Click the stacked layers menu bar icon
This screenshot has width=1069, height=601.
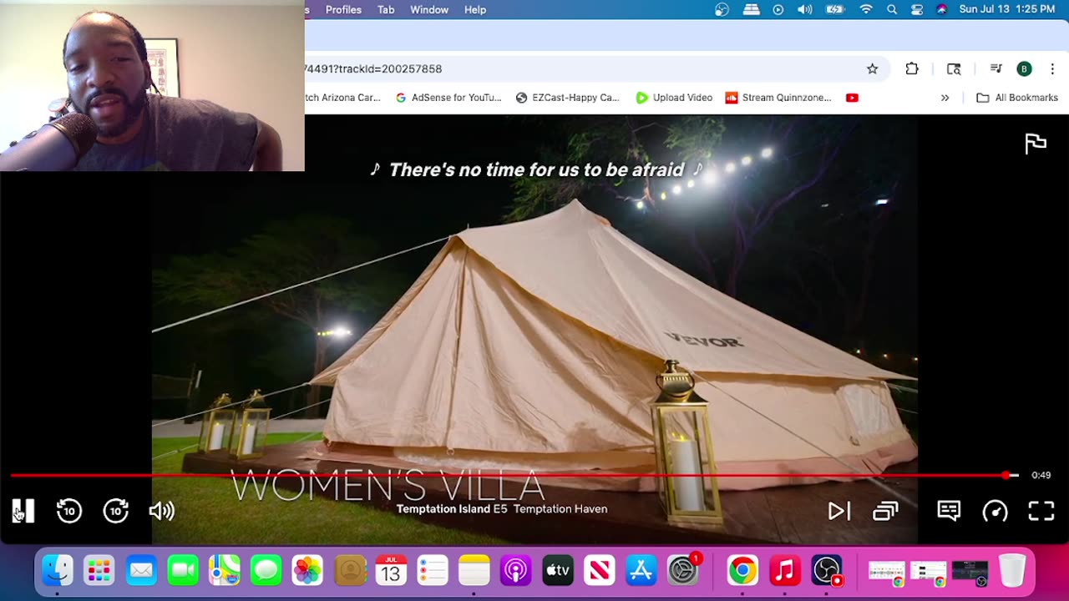752,10
